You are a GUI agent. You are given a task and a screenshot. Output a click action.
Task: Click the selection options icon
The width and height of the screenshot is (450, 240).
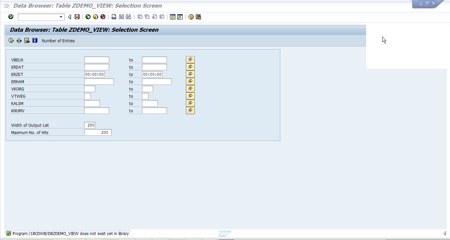click(x=26, y=40)
